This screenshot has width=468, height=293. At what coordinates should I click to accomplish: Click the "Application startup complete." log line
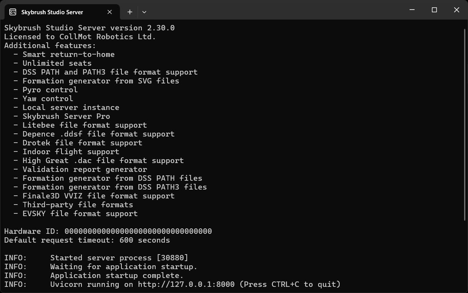[x=117, y=276]
